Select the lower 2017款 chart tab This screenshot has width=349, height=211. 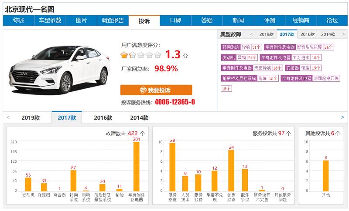(67, 117)
